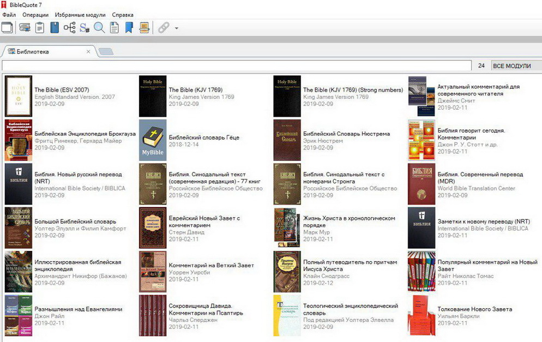This screenshot has height=342, width=542.
Task: Click the tree-structure nodes toolbar icon
Action: [69, 27]
